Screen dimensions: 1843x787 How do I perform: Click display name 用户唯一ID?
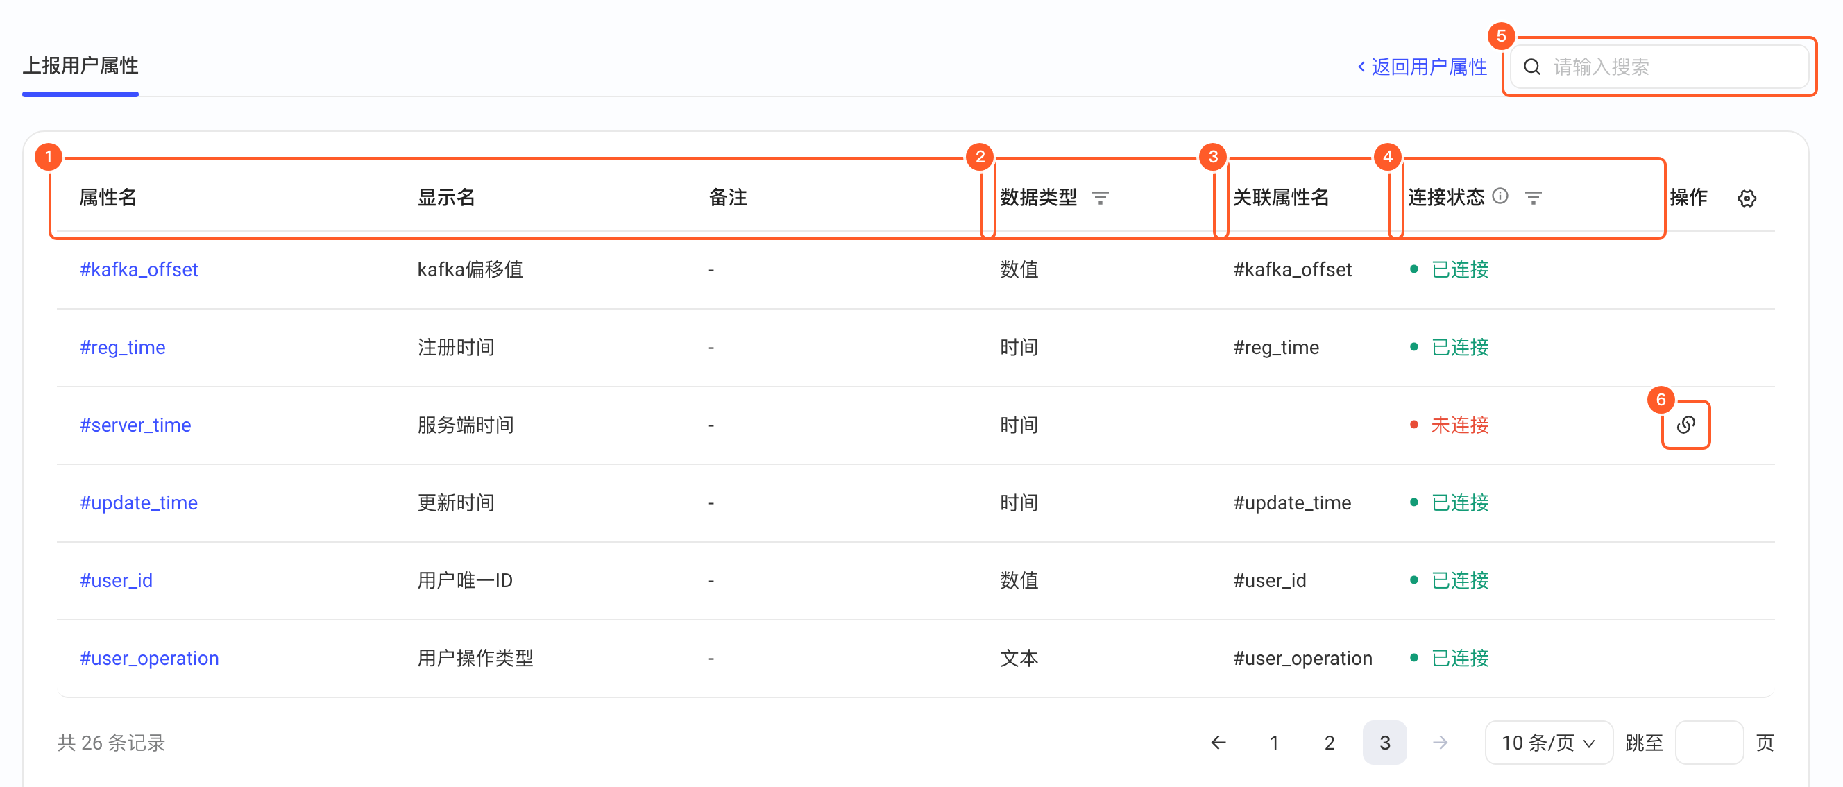click(465, 580)
